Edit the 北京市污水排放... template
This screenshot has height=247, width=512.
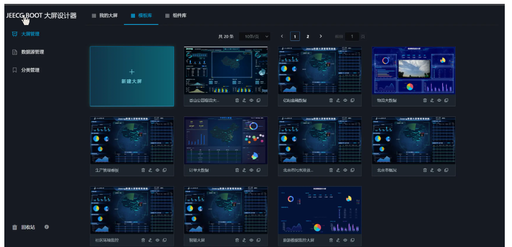pyautogui.click(x=338, y=170)
